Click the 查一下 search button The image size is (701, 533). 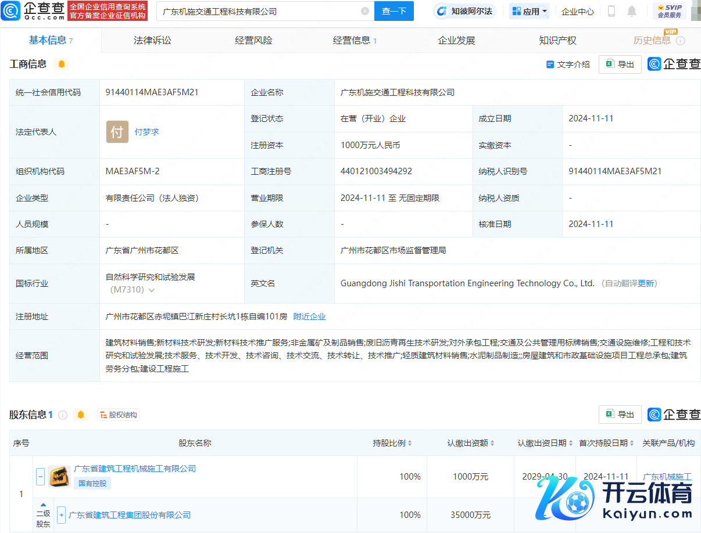click(394, 11)
